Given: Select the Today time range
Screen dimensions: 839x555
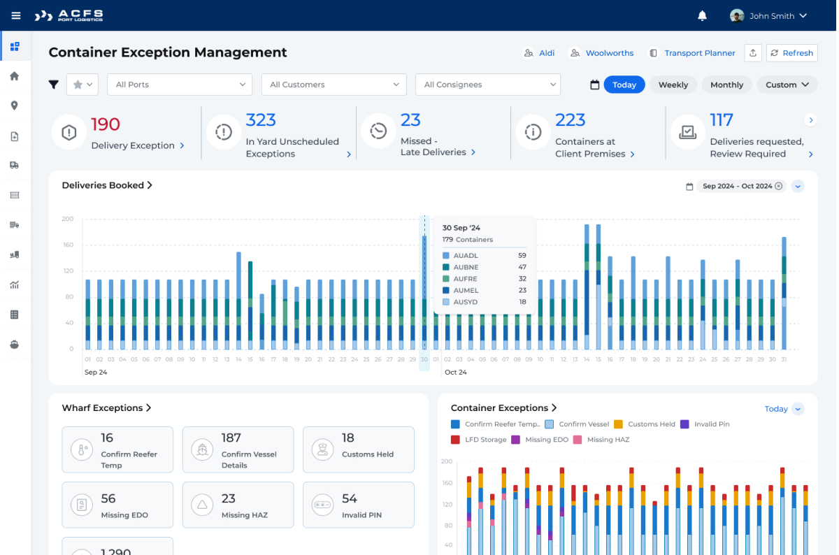Looking at the screenshot, I should pos(624,85).
